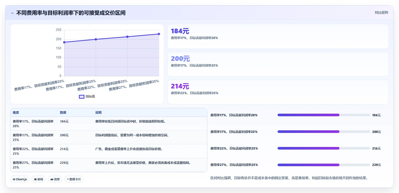Click the second chart data point at 200
This screenshot has height=193, width=399.
coord(96,39)
